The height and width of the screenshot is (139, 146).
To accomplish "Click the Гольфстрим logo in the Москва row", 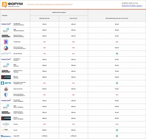I will pyautogui.click(x=6, y=59).
